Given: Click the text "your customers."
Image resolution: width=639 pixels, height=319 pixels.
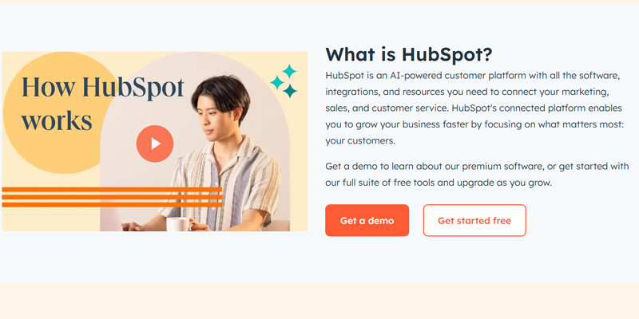Looking at the screenshot, I should (x=360, y=141).
